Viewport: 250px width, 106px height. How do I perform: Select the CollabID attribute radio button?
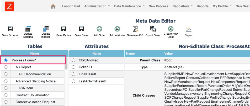tap(73, 67)
